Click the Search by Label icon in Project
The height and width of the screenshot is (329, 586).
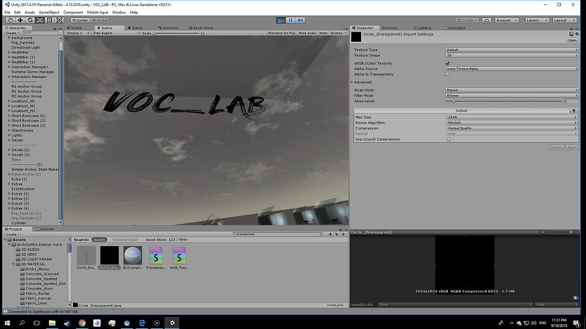point(337,234)
